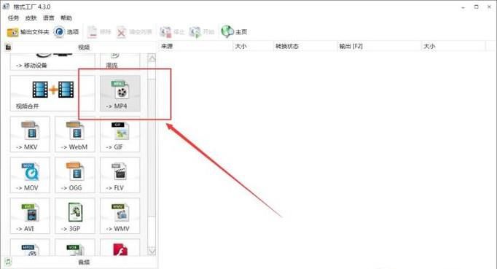
Task: Click the scroll-up arrow of format list
Action: (152, 58)
